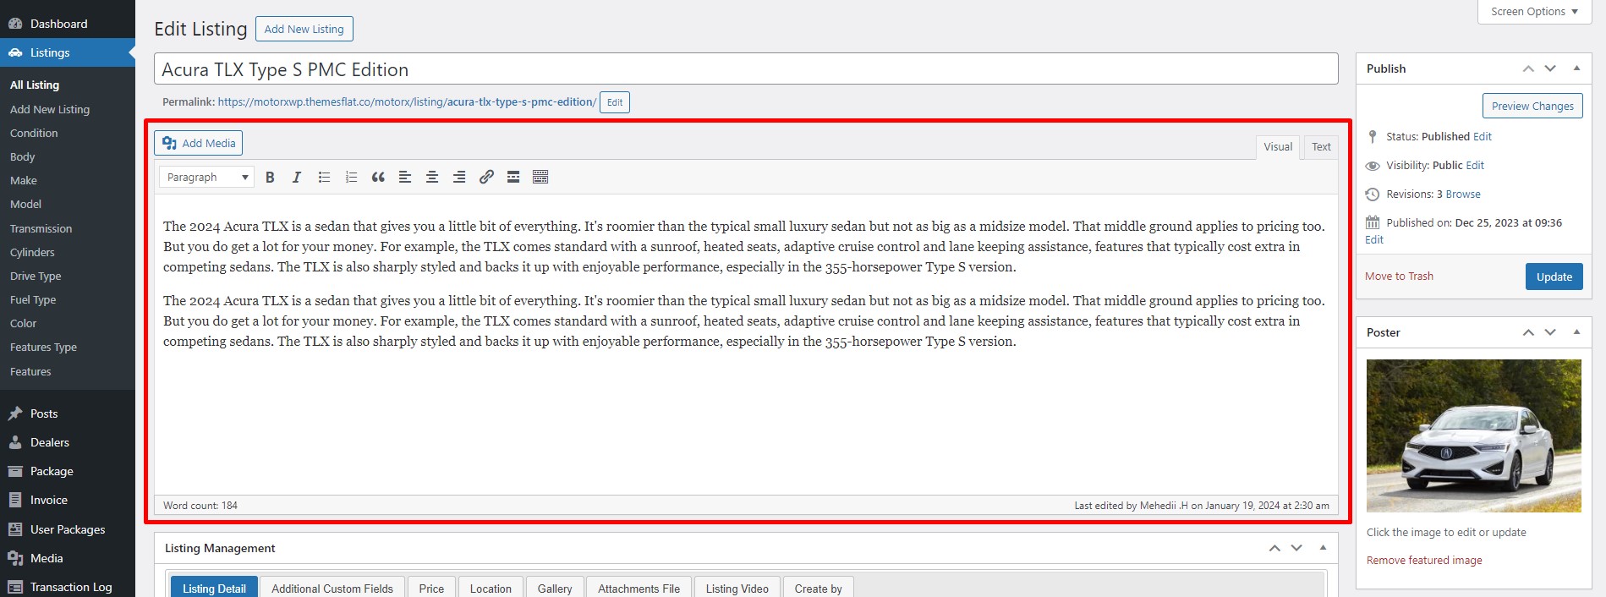Image resolution: width=1606 pixels, height=597 pixels.
Task: Click the Add Media button
Action: click(199, 143)
